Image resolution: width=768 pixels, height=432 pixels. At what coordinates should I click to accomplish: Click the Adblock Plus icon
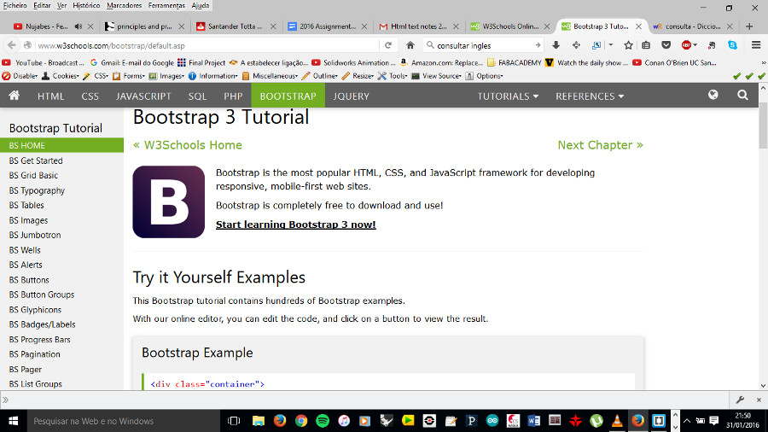(686, 45)
